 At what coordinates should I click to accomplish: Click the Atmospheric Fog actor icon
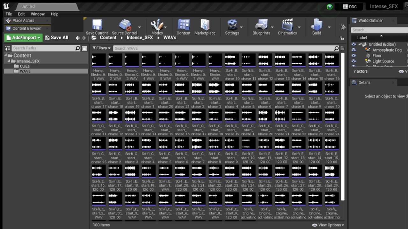pyautogui.click(x=368, y=50)
